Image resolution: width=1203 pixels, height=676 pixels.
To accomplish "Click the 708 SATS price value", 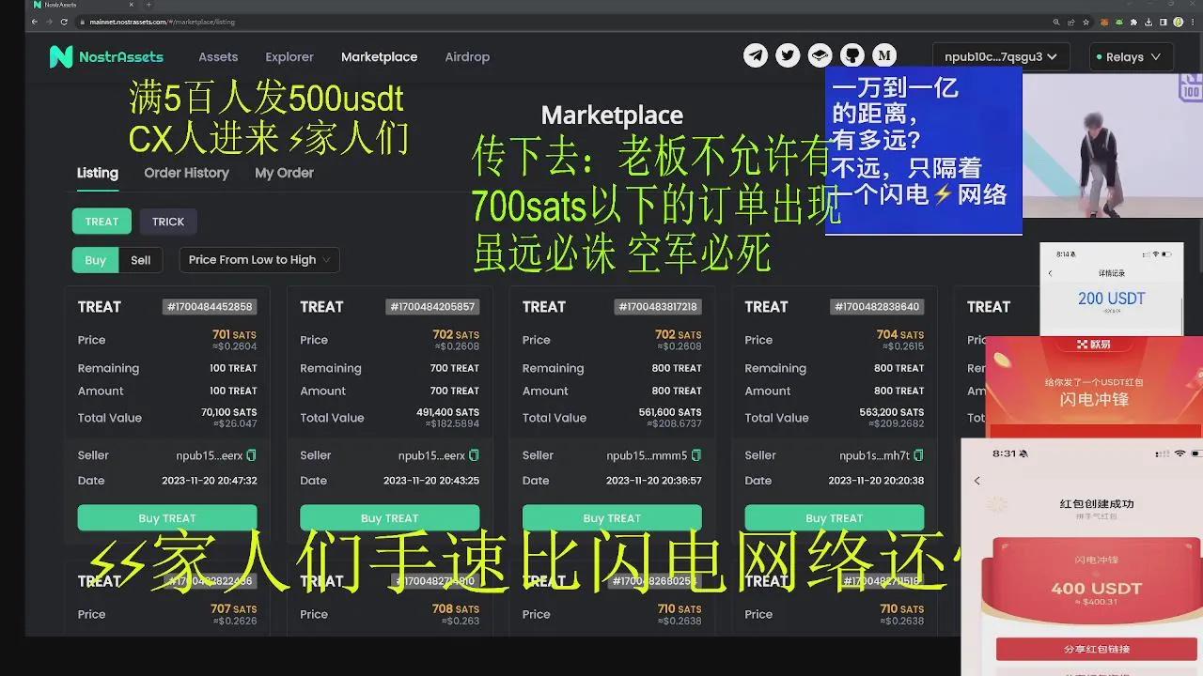I will coord(456,608).
